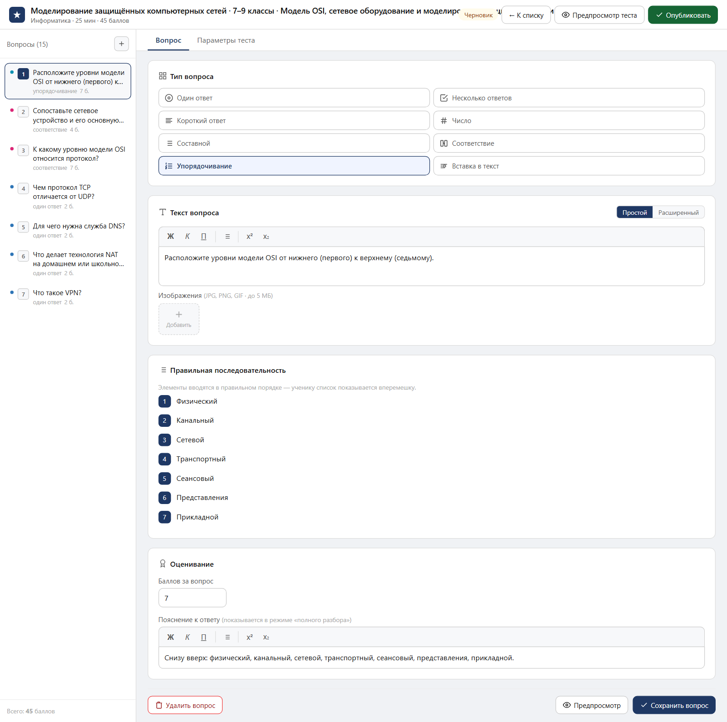Screen dimensions: 727x722
Task: Add a new question with plus icon
Action: coord(121,44)
